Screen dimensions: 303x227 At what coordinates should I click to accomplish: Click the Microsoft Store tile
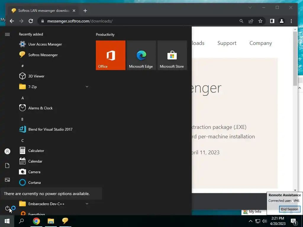172,55
